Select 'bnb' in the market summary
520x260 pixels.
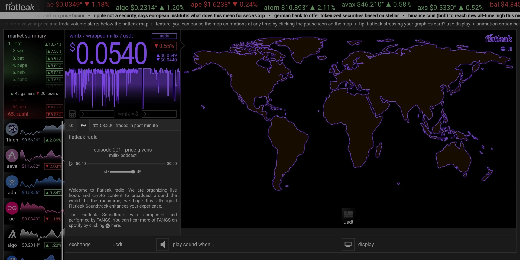click(x=21, y=72)
